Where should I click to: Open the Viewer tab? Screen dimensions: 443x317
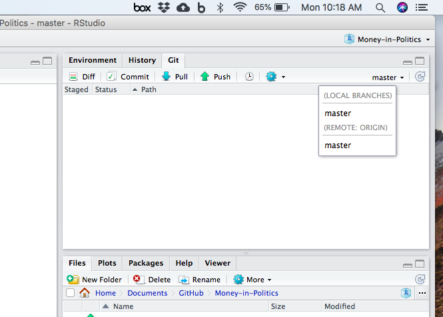coord(218,263)
